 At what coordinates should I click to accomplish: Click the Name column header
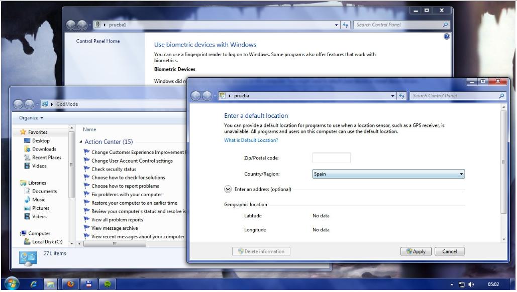tap(89, 129)
